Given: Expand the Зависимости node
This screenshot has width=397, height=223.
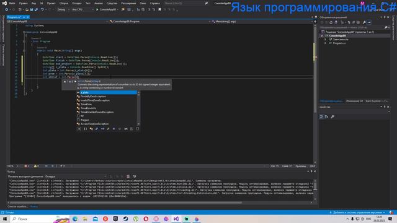Looking at the screenshot, I should (x=326, y=40).
